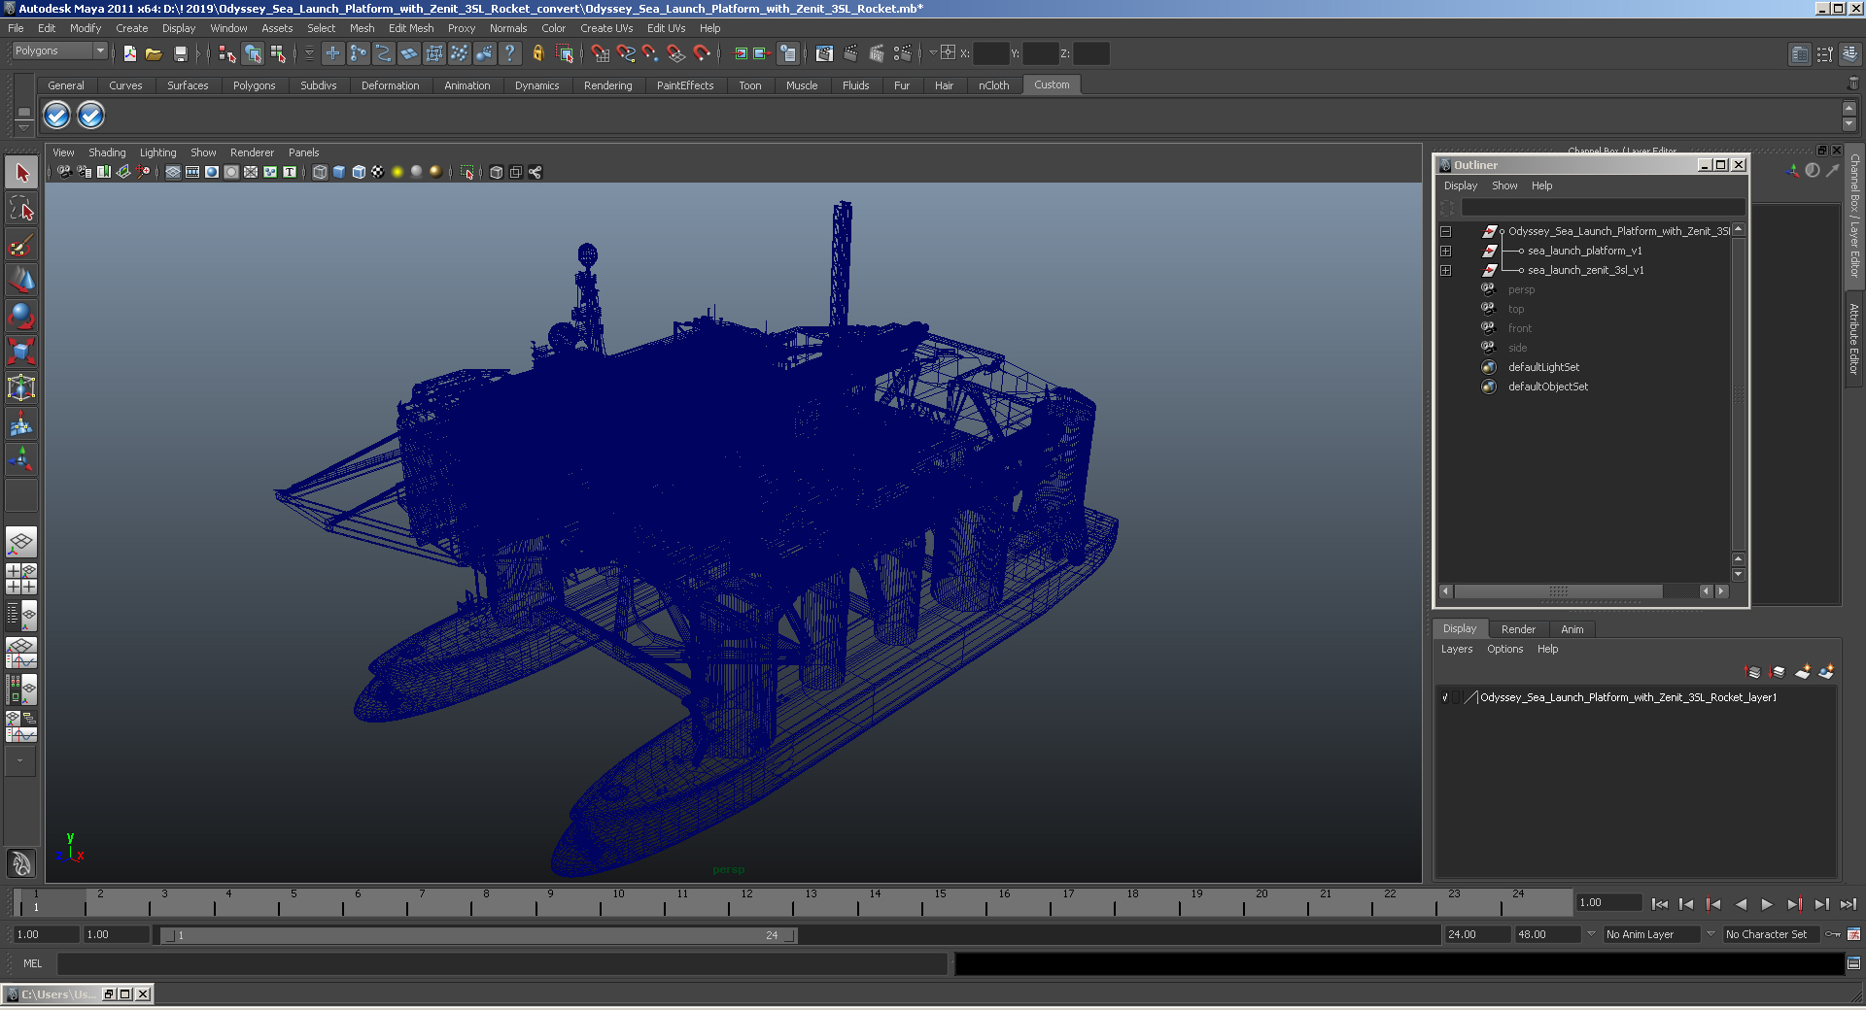Select defaultLightSet in the Outliner
The image size is (1866, 1010).
pos(1543,367)
